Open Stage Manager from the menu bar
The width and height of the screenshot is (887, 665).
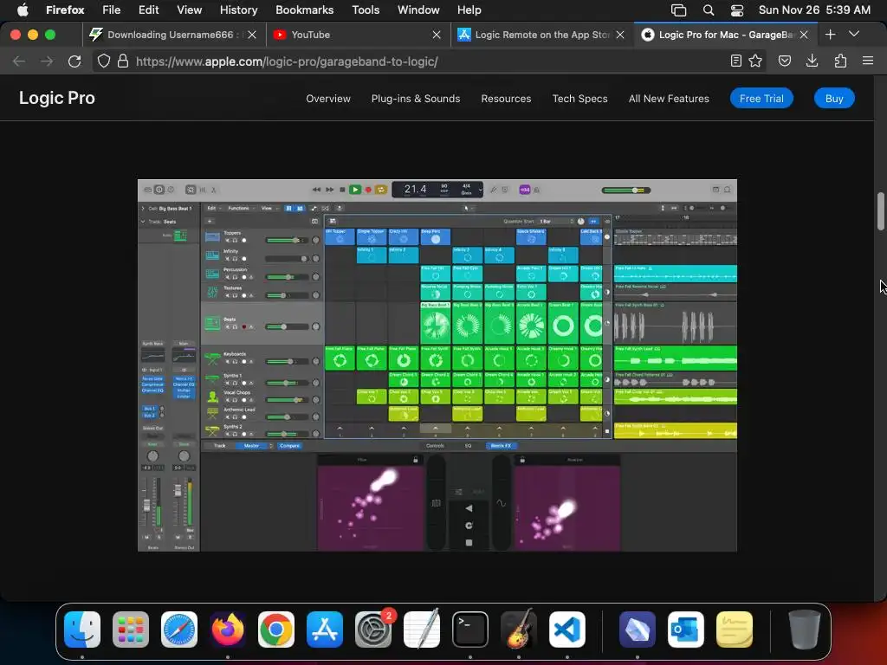tap(678, 10)
